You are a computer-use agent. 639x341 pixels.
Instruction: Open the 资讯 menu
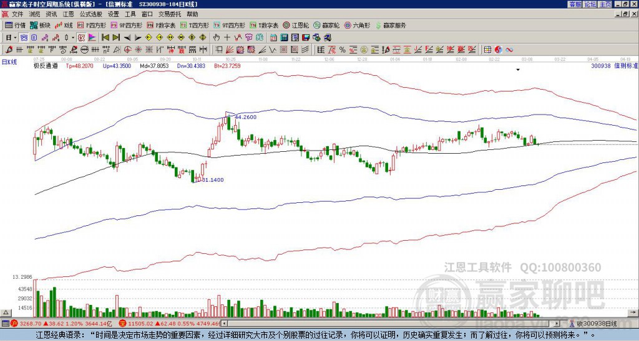[51, 14]
